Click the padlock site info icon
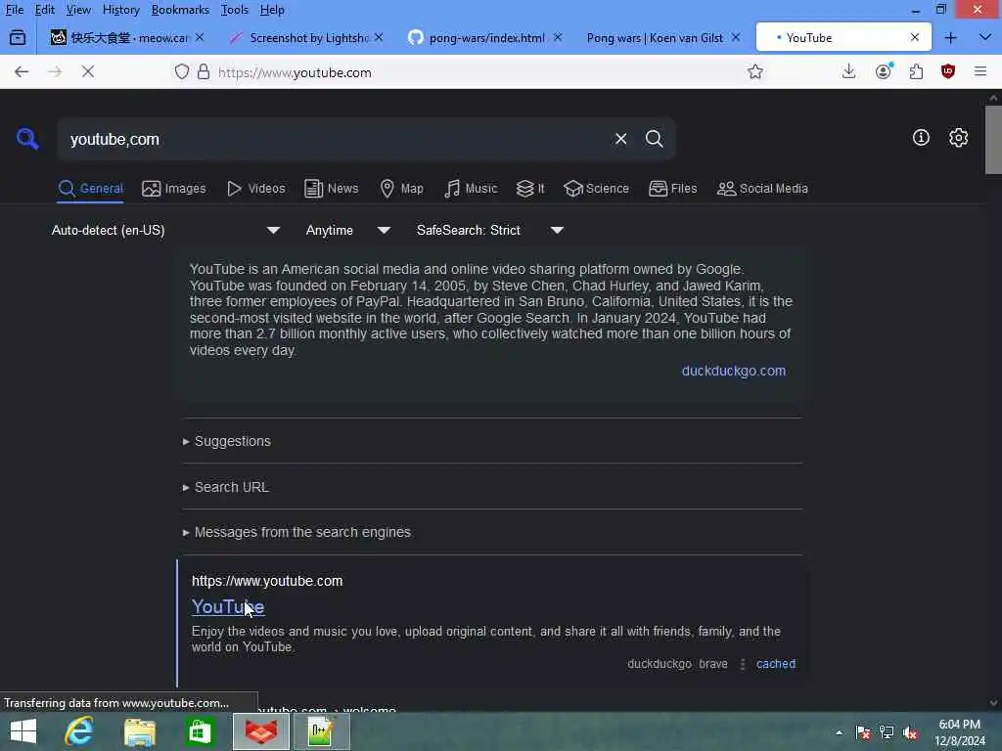 (204, 72)
